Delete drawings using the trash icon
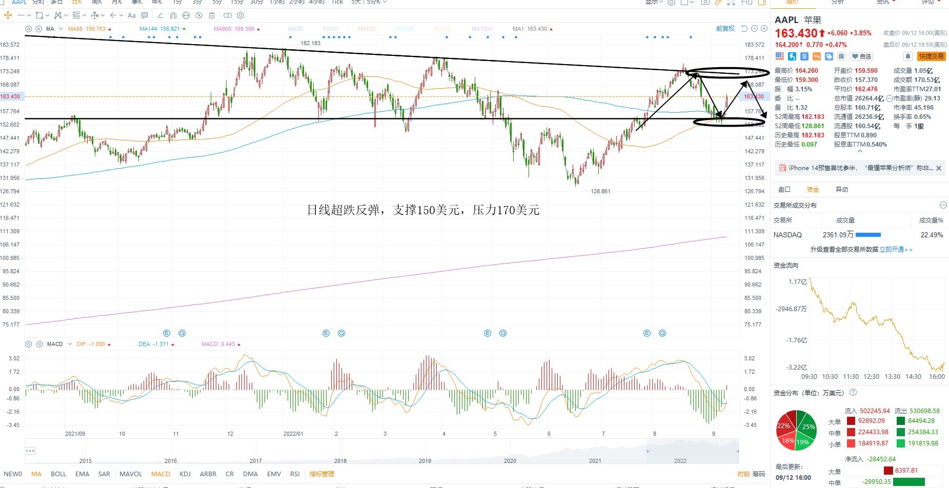949x488 pixels. [212, 15]
